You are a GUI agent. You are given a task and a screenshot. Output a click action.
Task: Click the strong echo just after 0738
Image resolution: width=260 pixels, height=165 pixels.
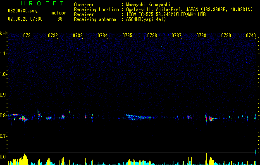tap(211, 119)
